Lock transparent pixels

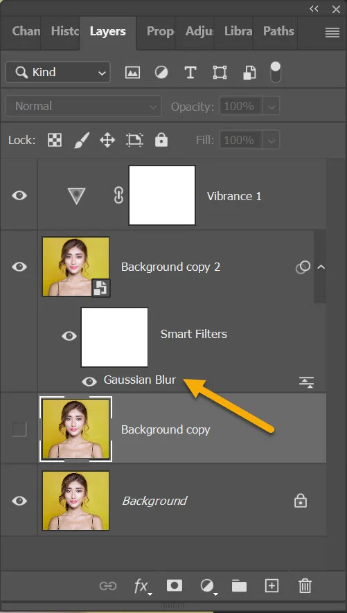[55, 139]
